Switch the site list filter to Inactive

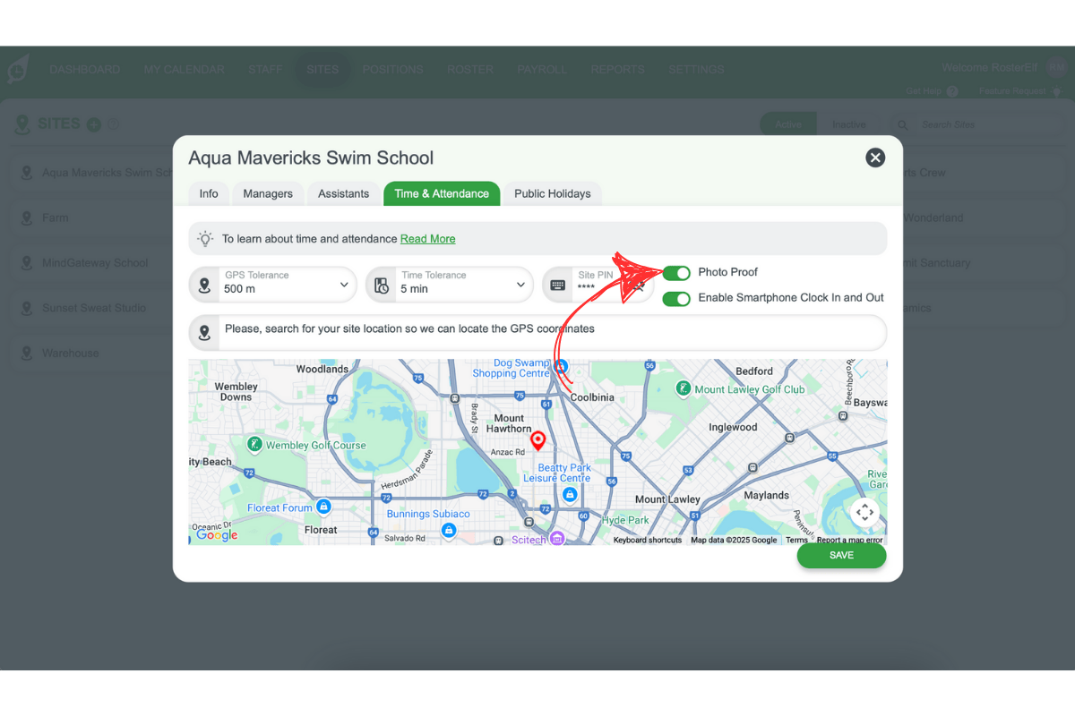(x=849, y=124)
